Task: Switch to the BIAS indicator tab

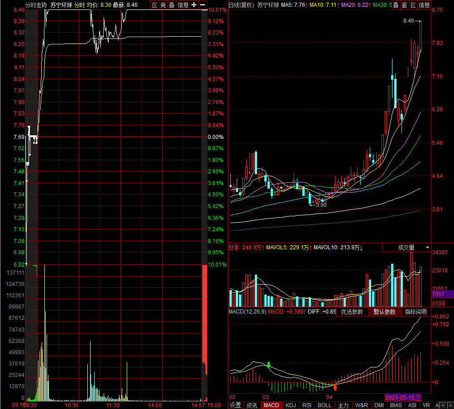Action: coord(396,405)
